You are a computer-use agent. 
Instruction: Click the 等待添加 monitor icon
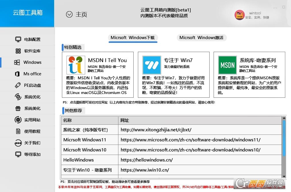(x=18, y=154)
